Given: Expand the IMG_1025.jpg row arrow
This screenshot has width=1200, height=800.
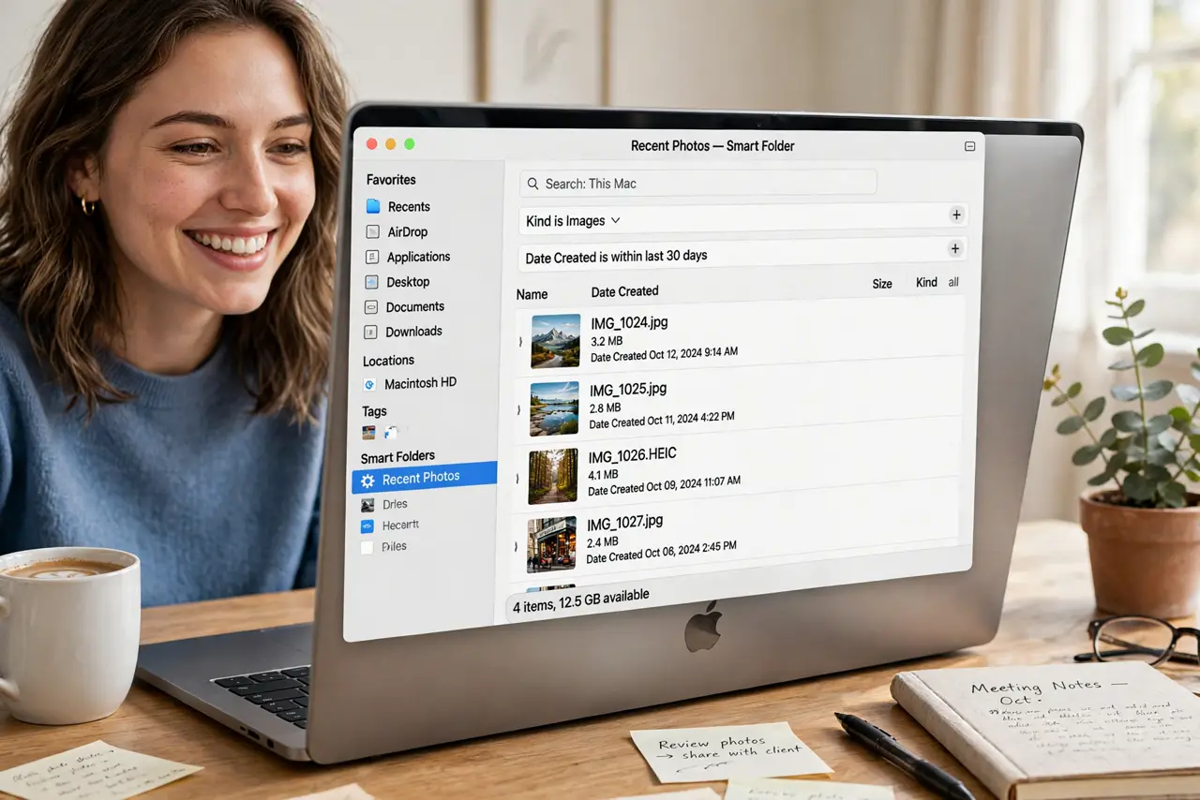Looking at the screenshot, I should point(519,409).
